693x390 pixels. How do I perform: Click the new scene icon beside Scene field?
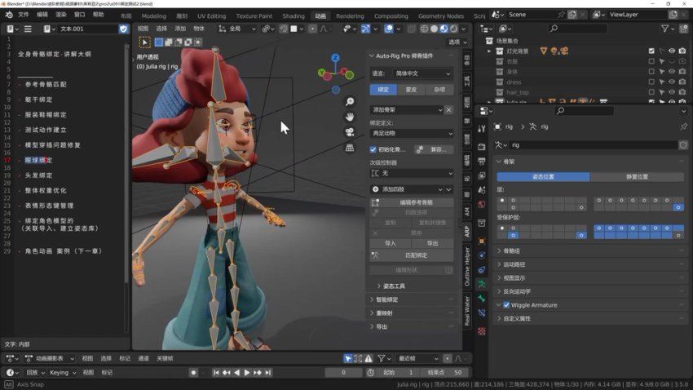[x=572, y=15]
